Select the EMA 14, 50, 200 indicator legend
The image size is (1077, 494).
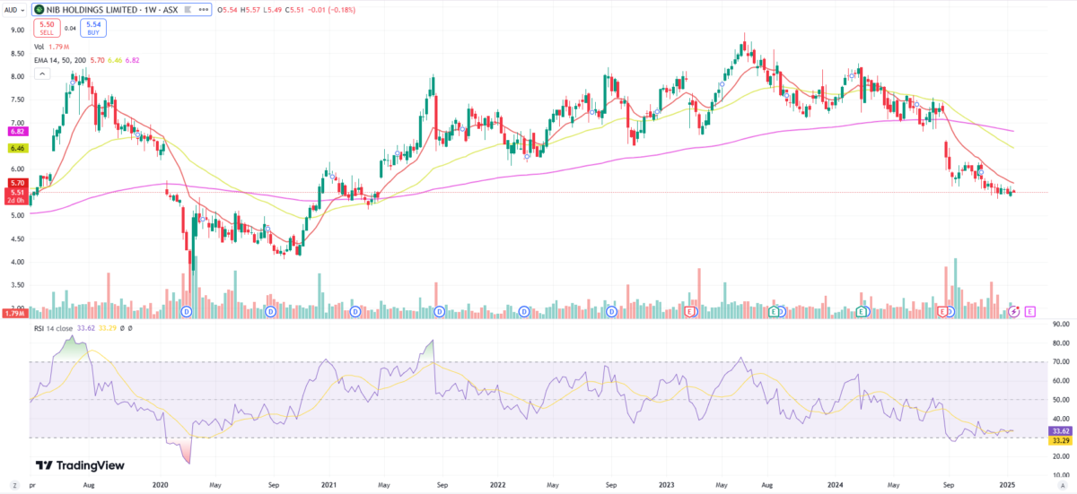(x=85, y=58)
